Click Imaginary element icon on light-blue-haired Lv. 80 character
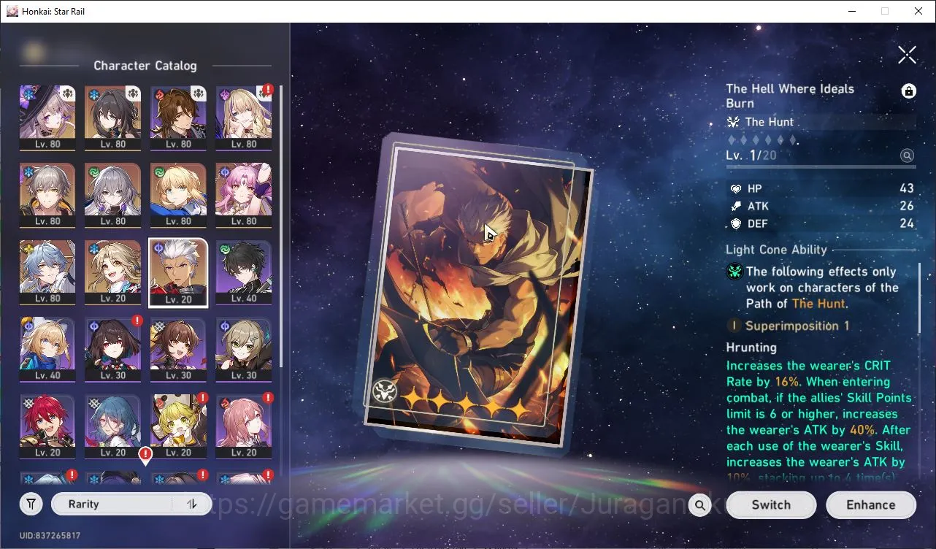This screenshot has width=936, height=549. tap(28, 249)
